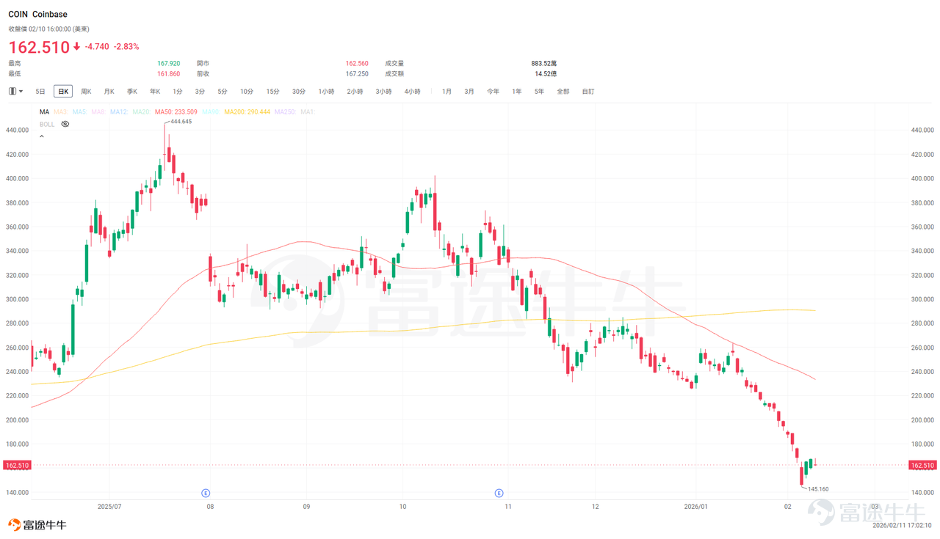The image size is (940, 539).
Task: Select the 日K daily candlestick tab
Action: pyautogui.click(x=63, y=92)
